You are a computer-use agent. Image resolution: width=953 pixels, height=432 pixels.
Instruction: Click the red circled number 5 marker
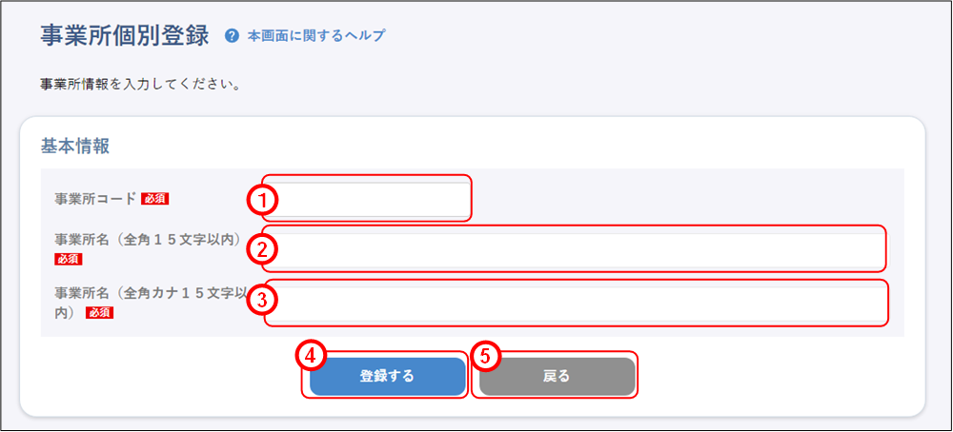coord(486,356)
